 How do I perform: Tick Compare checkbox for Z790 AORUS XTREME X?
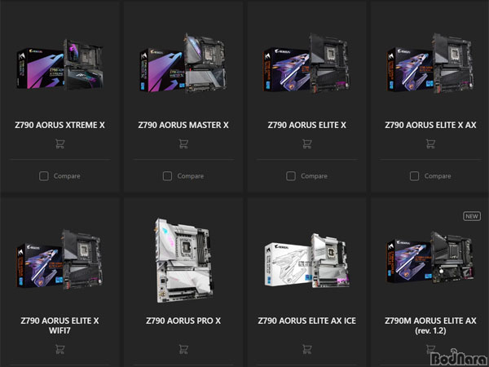click(x=44, y=176)
